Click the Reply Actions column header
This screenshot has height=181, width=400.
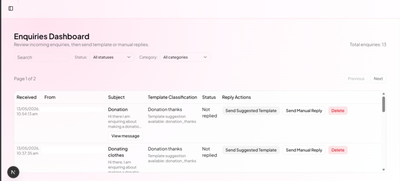tap(237, 97)
